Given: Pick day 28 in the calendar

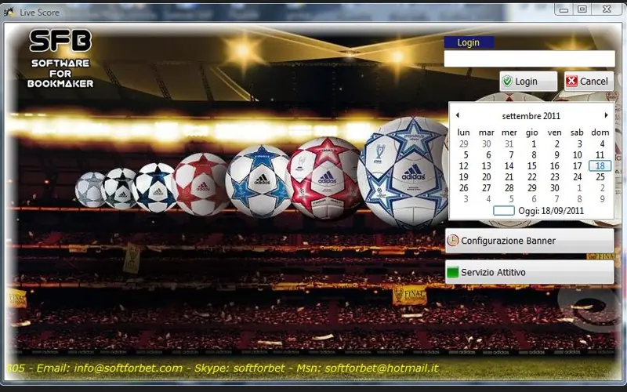Looking at the screenshot, I should point(509,188).
